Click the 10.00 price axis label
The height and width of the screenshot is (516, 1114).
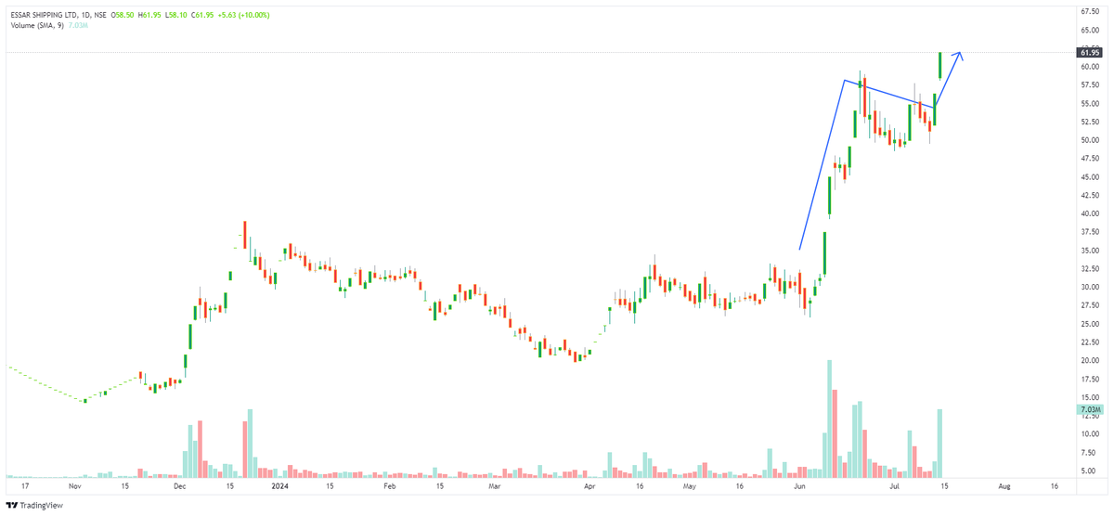click(x=1090, y=433)
